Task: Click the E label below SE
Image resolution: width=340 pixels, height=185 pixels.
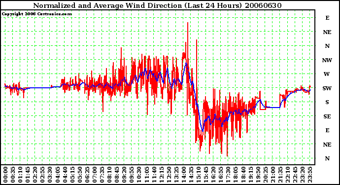Action: [x=327, y=130]
